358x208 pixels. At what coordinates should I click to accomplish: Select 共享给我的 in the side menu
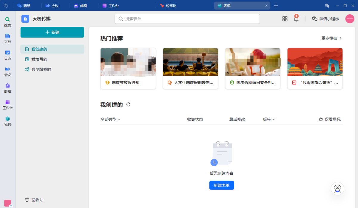(x=41, y=69)
